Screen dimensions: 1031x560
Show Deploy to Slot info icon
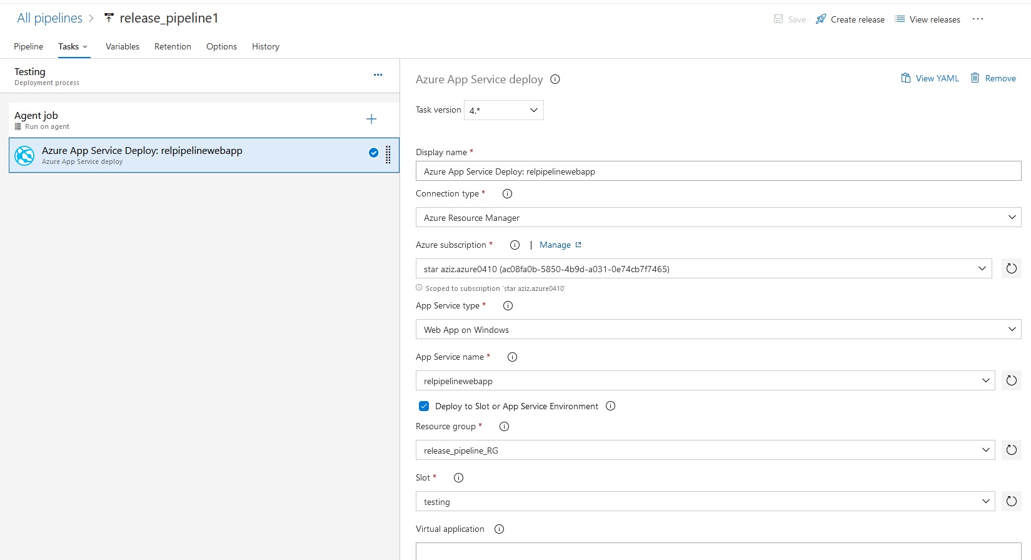(611, 406)
